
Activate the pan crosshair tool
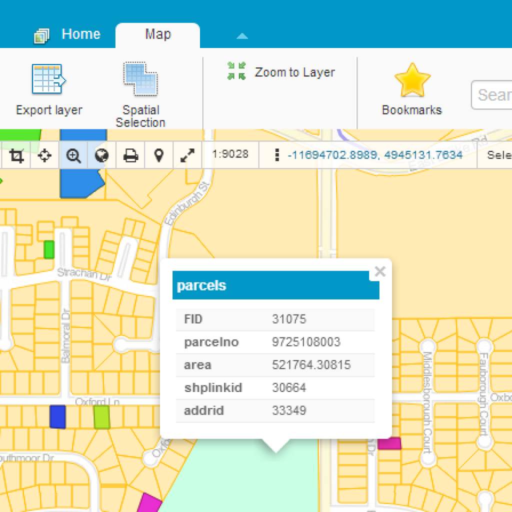(44, 155)
